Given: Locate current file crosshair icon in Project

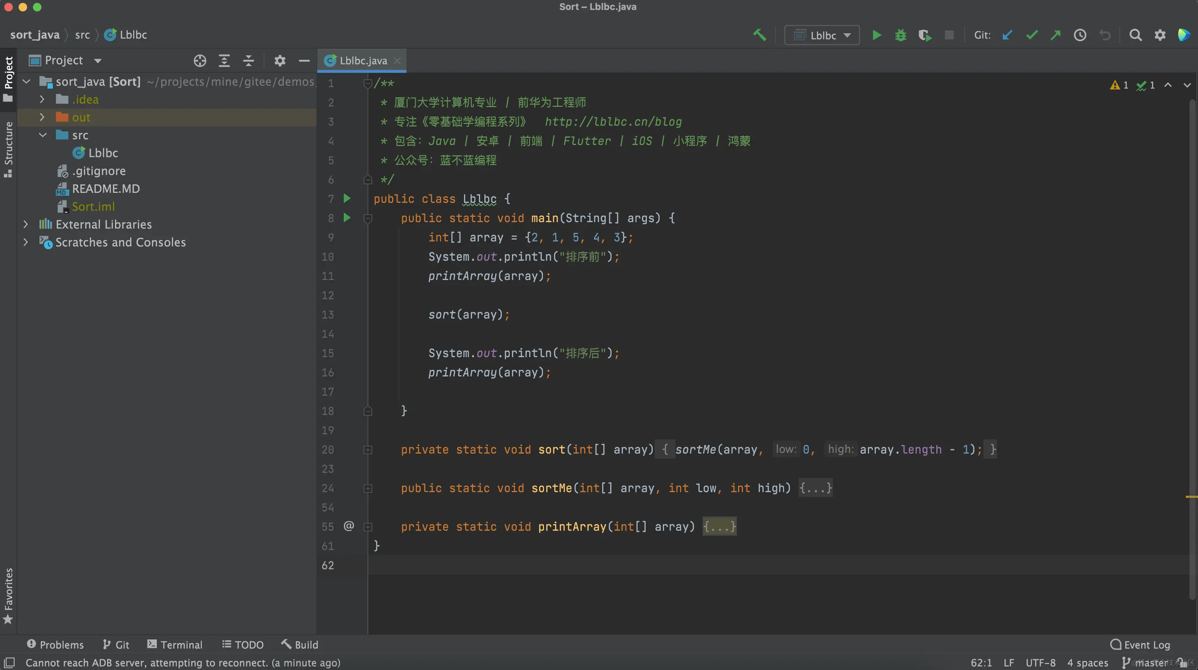Looking at the screenshot, I should pyautogui.click(x=200, y=61).
